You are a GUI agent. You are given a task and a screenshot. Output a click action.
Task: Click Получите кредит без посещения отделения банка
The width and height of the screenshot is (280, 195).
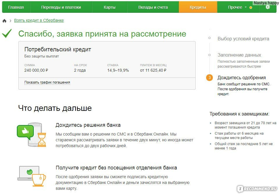click(x=116, y=168)
